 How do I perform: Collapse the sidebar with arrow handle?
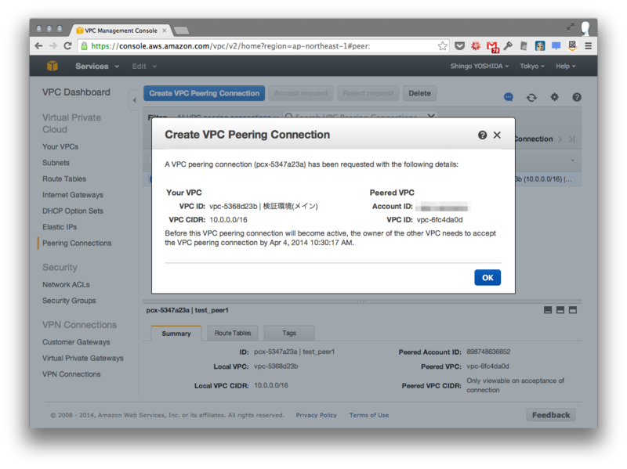click(x=134, y=100)
